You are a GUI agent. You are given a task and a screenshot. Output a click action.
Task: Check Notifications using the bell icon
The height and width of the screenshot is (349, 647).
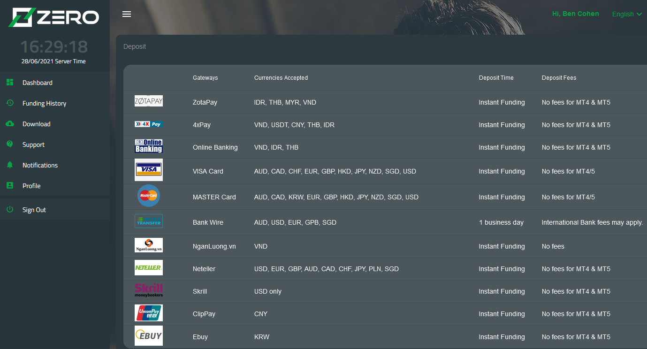pyautogui.click(x=9, y=165)
